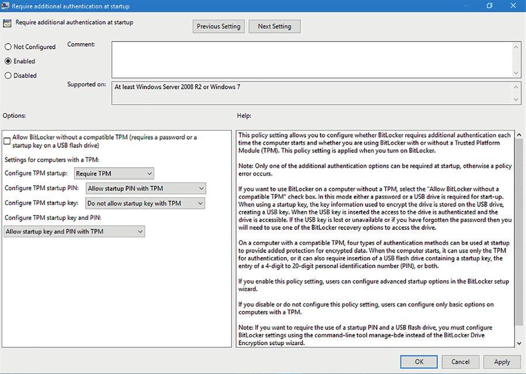Click the help paragraph starting 'This policy setting allows'

374,143
